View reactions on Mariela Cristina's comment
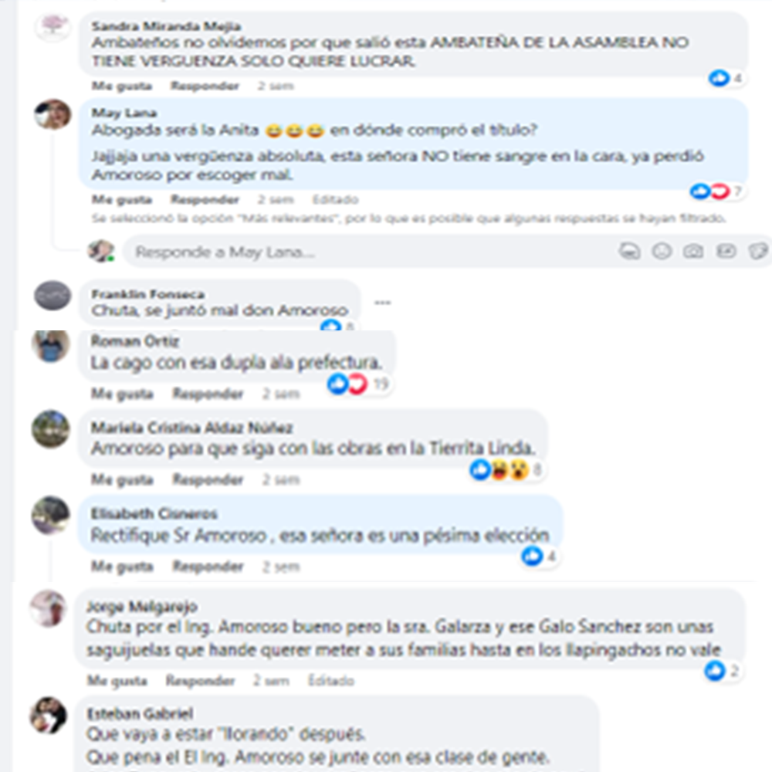The width and height of the screenshot is (772, 772). pos(506,469)
